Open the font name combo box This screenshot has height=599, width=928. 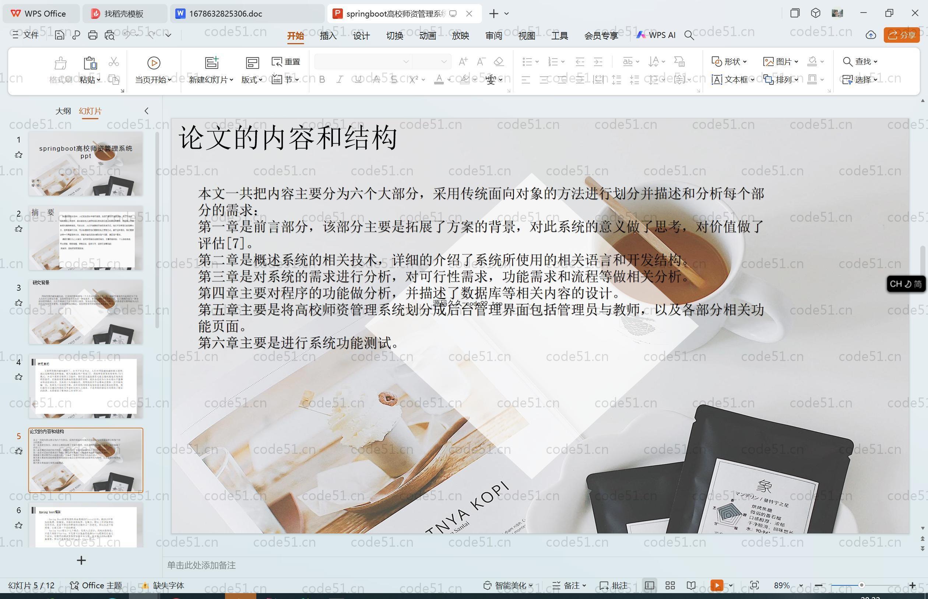coord(363,62)
